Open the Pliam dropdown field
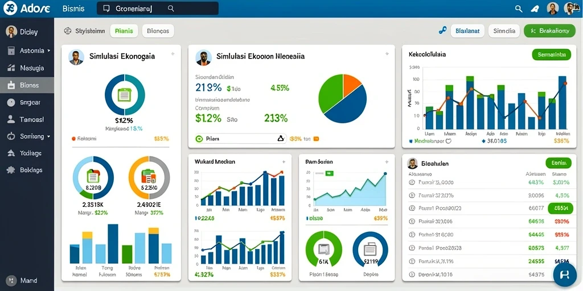The width and height of the screenshot is (583, 291). click(x=241, y=139)
